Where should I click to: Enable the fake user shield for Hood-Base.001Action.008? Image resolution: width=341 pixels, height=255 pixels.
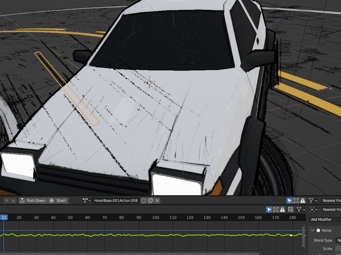[144, 200]
